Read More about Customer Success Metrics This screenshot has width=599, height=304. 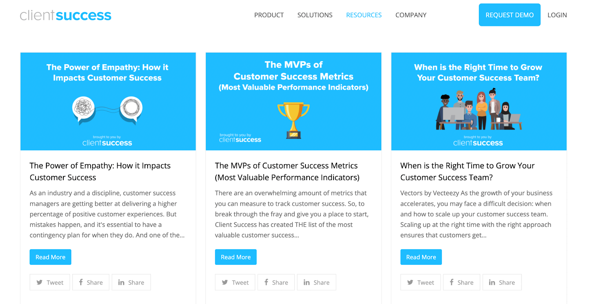click(235, 257)
